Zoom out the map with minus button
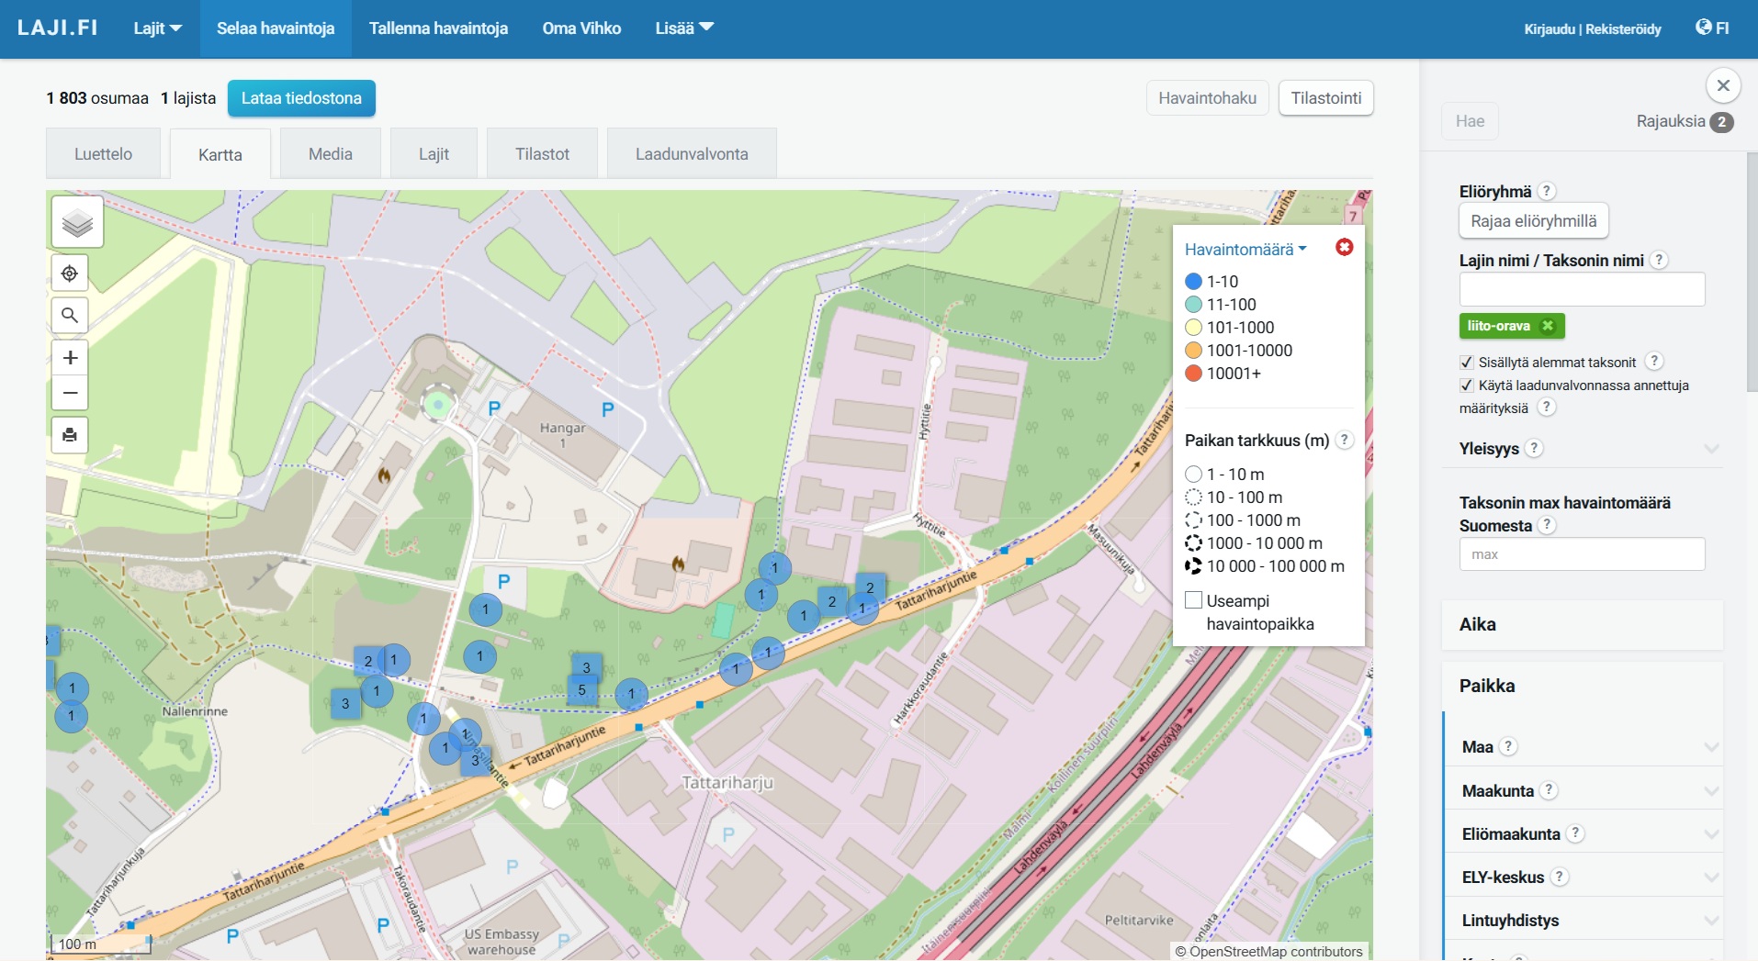This screenshot has width=1758, height=961. (x=70, y=394)
